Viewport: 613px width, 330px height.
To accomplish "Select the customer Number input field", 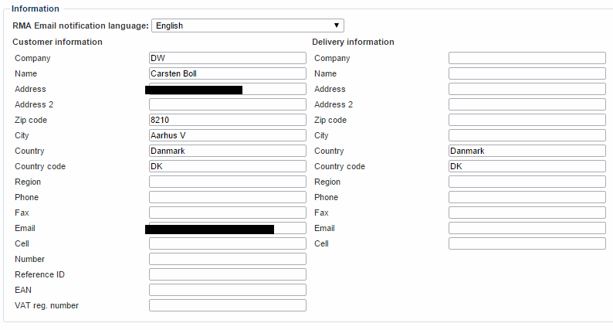I will 227,259.
